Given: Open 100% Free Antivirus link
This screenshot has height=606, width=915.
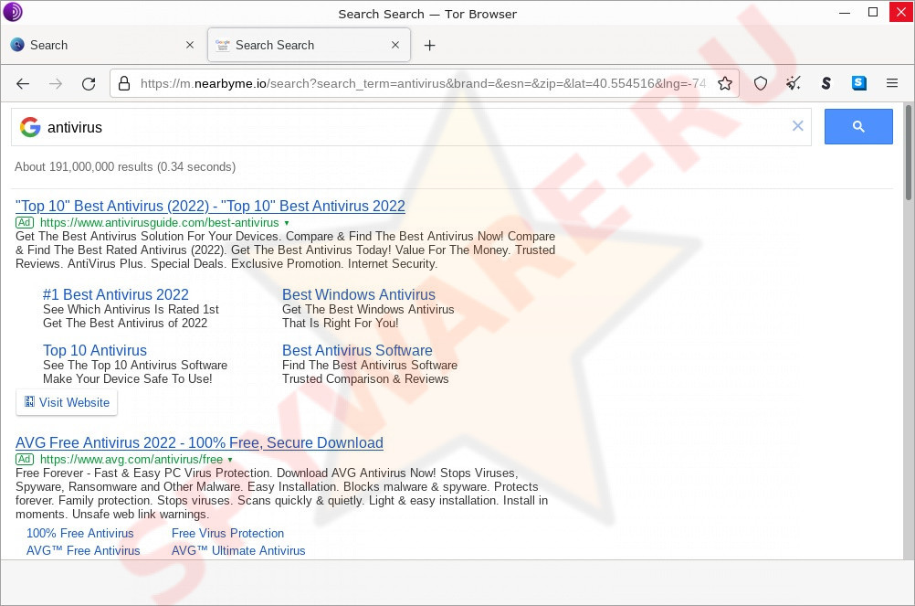Looking at the screenshot, I should (80, 533).
